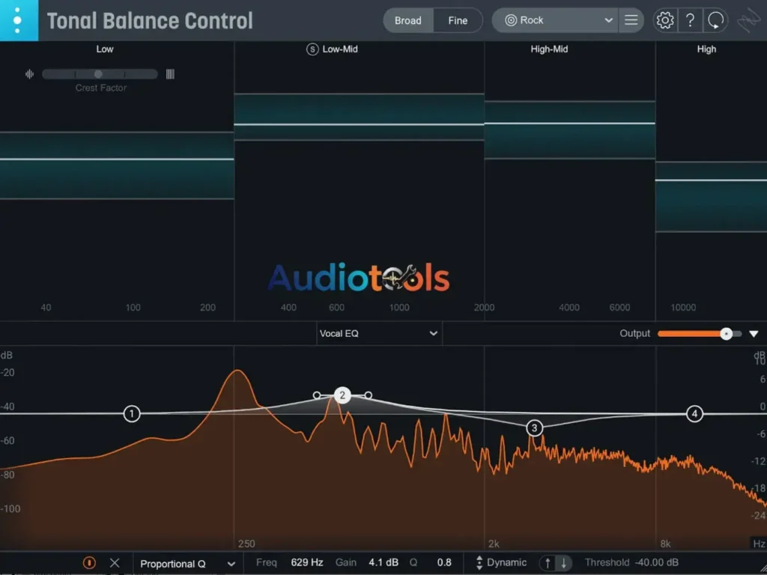
Task: Click the Dynamic label in the bottom bar
Action: point(507,562)
